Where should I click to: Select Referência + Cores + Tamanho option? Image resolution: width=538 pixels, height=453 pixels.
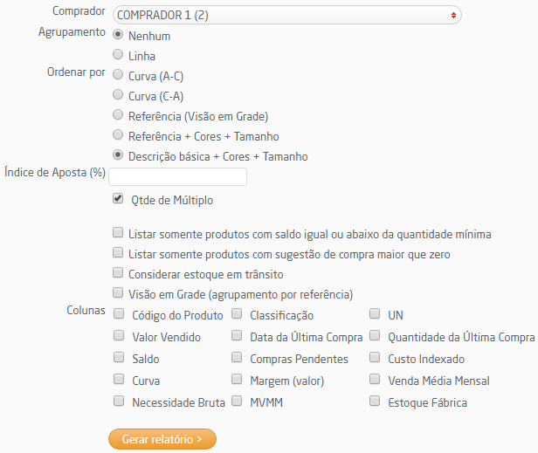tap(118, 135)
